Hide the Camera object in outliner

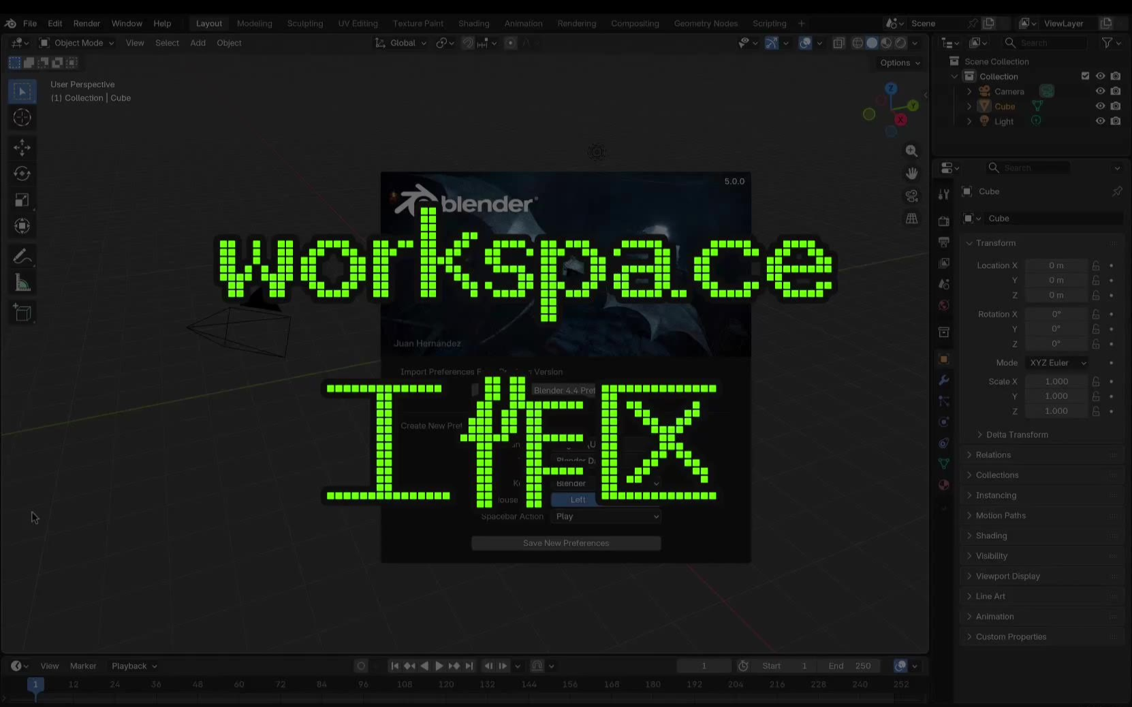tap(1100, 91)
